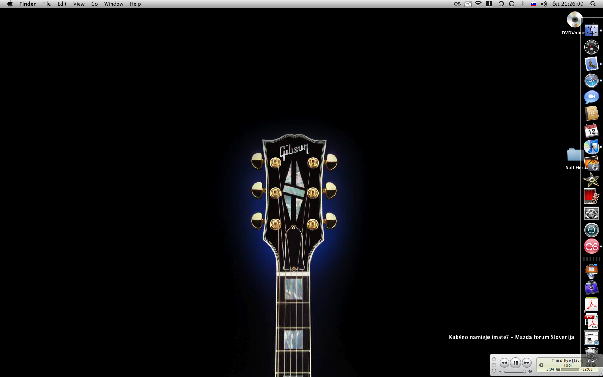Open the purple star app stack in Dock
This screenshot has height=377, width=603.
pos(592,288)
